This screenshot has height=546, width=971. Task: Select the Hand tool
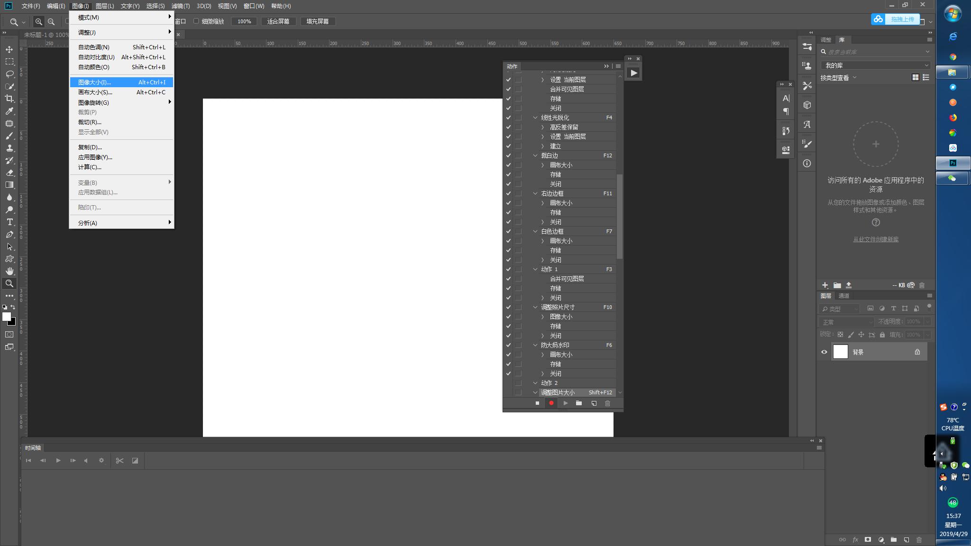[x=9, y=271]
